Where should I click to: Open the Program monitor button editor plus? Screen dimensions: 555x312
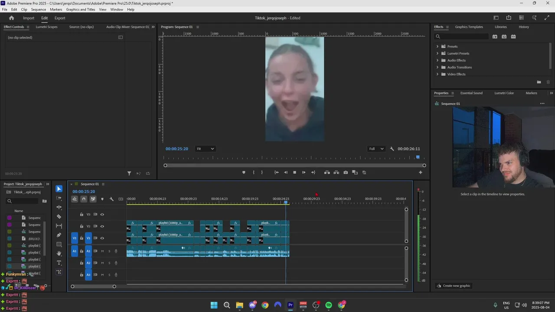coord(420,172)
